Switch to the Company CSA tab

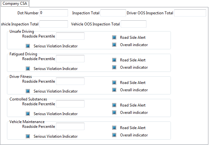click(x=15, y=3)
